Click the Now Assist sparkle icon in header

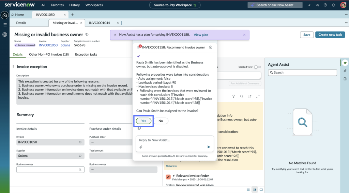(309, 5)
